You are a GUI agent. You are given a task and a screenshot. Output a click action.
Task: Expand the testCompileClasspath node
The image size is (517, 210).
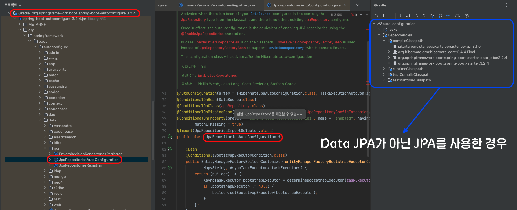[384, 74]
